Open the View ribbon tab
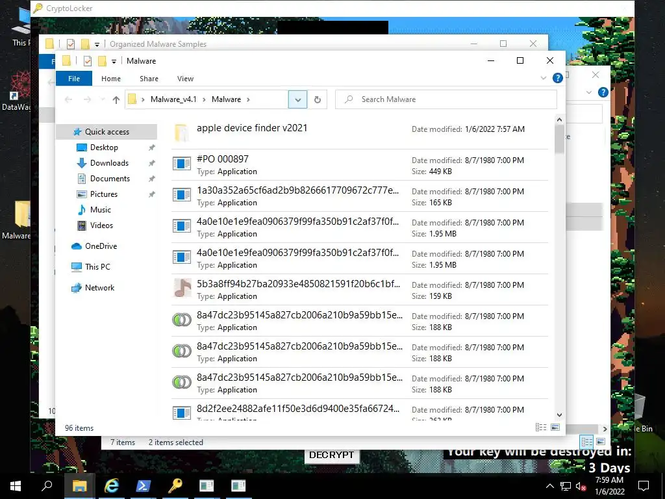 point(185,79)
